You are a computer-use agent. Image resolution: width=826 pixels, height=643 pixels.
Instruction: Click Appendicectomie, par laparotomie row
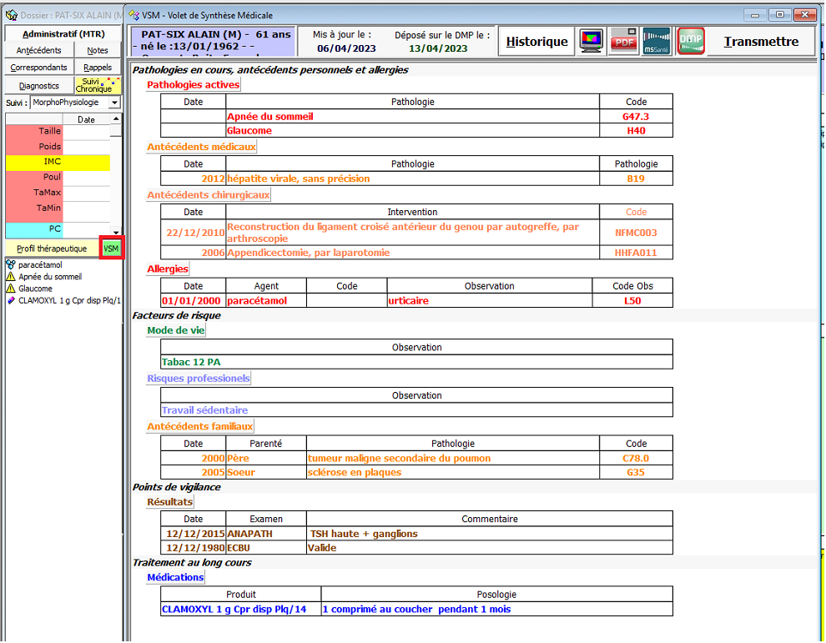(x=416, y=253)
